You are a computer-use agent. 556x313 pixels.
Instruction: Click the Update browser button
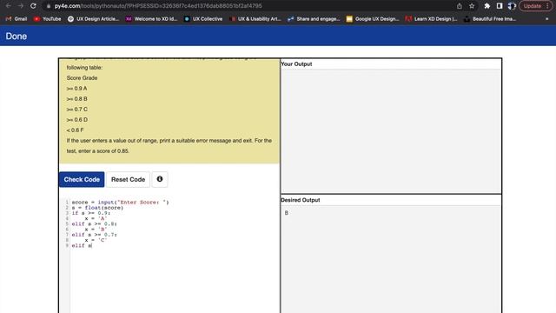pyautogui.click(x=535, y=6)
